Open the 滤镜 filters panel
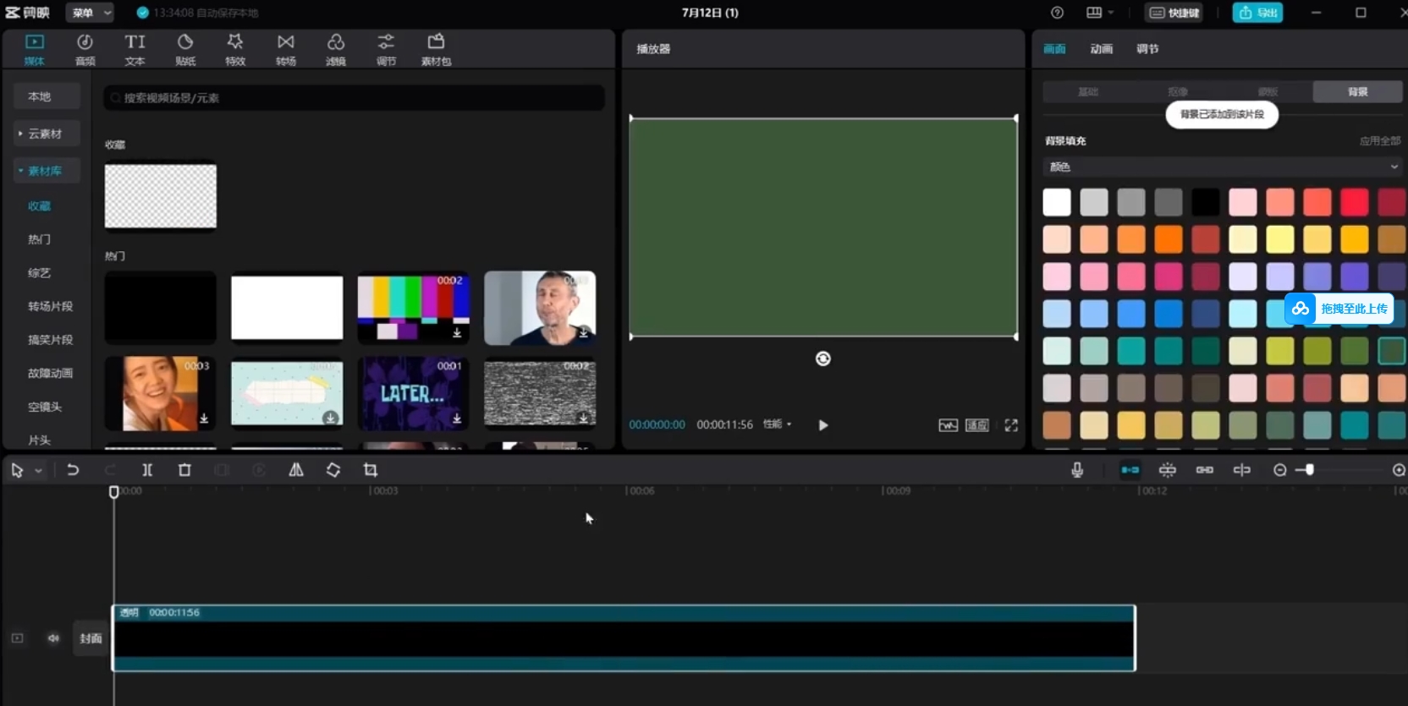 pyautogui.click(x=336, y=49)
